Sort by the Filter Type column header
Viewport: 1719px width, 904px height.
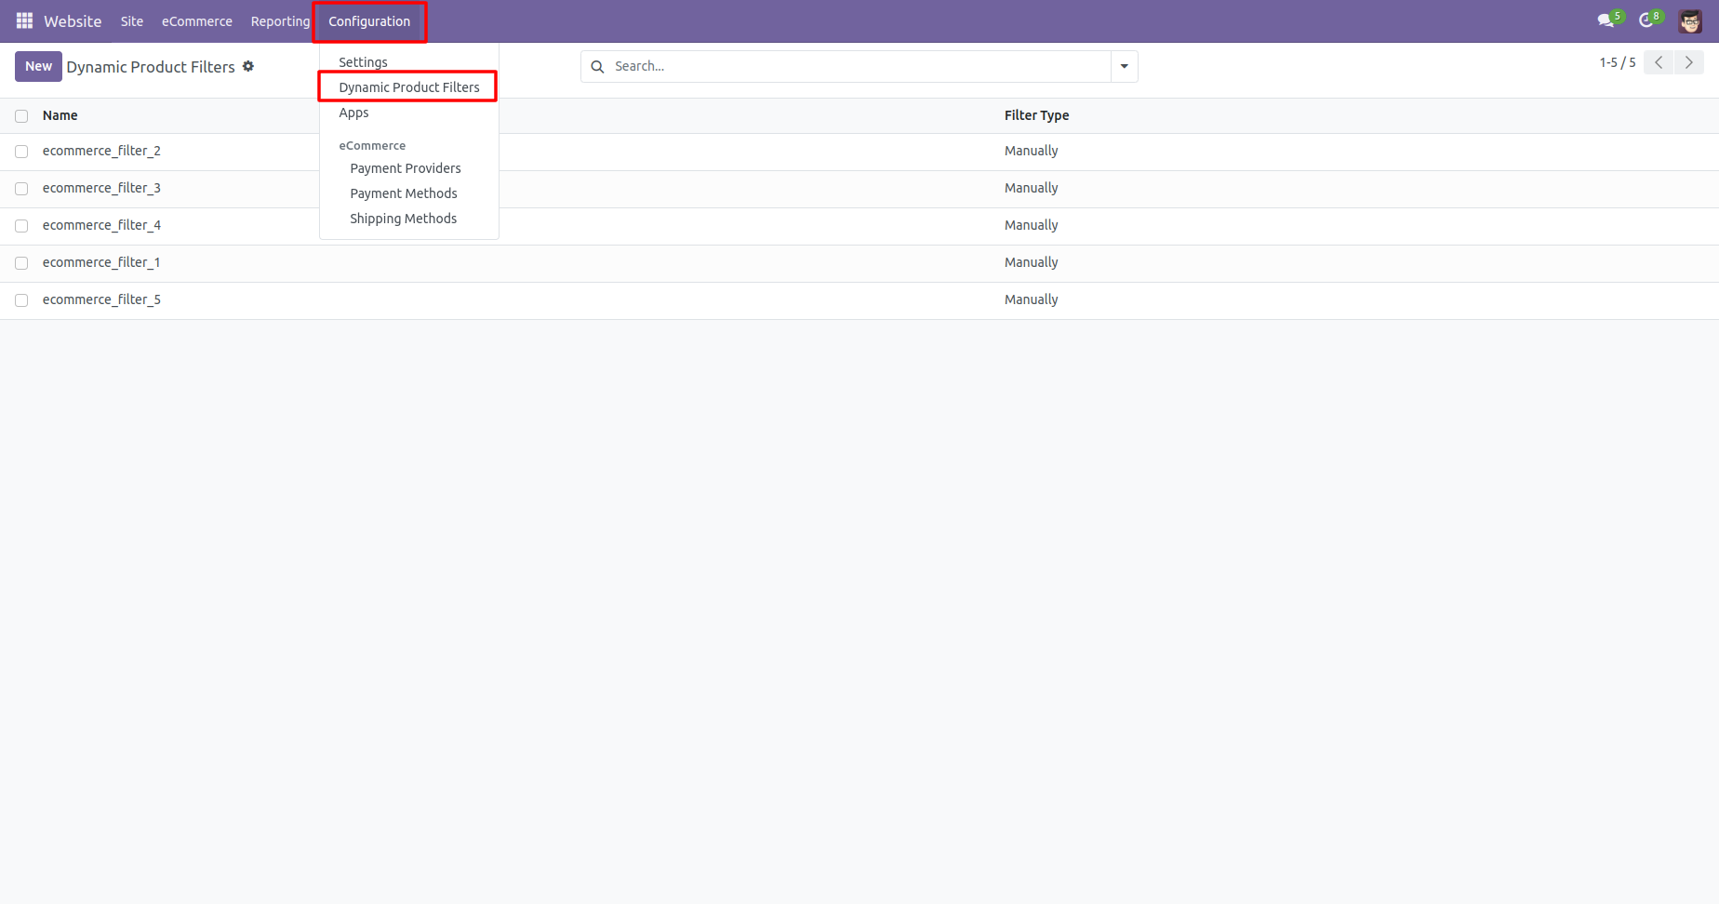point(1036,115)
